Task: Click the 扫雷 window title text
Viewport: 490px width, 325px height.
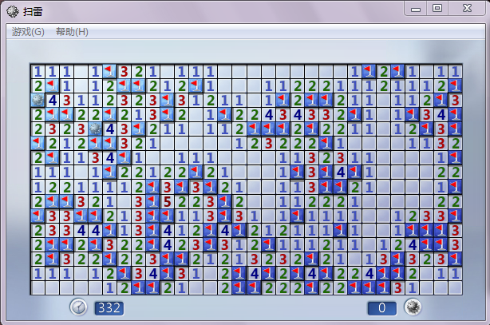Action: coord(33,12)
